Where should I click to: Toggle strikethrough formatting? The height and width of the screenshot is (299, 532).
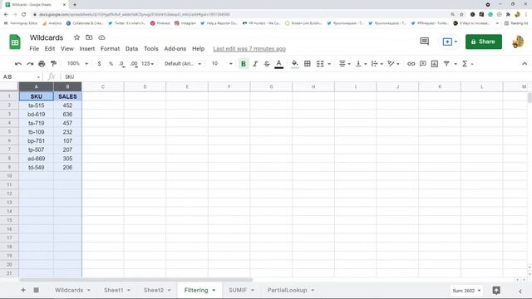coord(267,64)
